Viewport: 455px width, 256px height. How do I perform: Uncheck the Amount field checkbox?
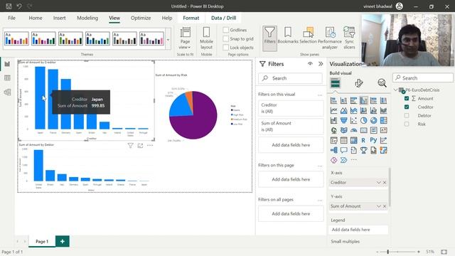point(407,98)
